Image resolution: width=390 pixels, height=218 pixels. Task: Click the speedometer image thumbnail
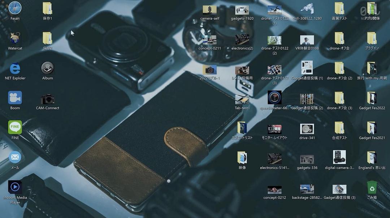pyautogui.click(x=274, y=97)
